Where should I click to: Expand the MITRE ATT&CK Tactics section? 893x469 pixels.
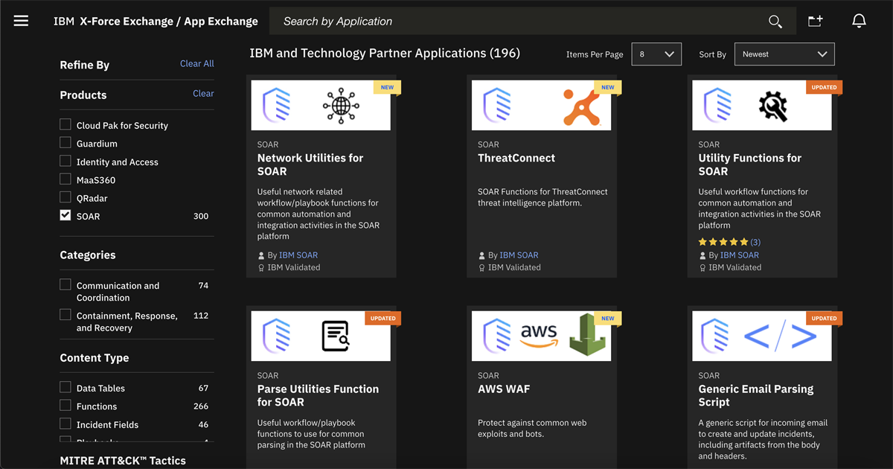pos(121,460)
